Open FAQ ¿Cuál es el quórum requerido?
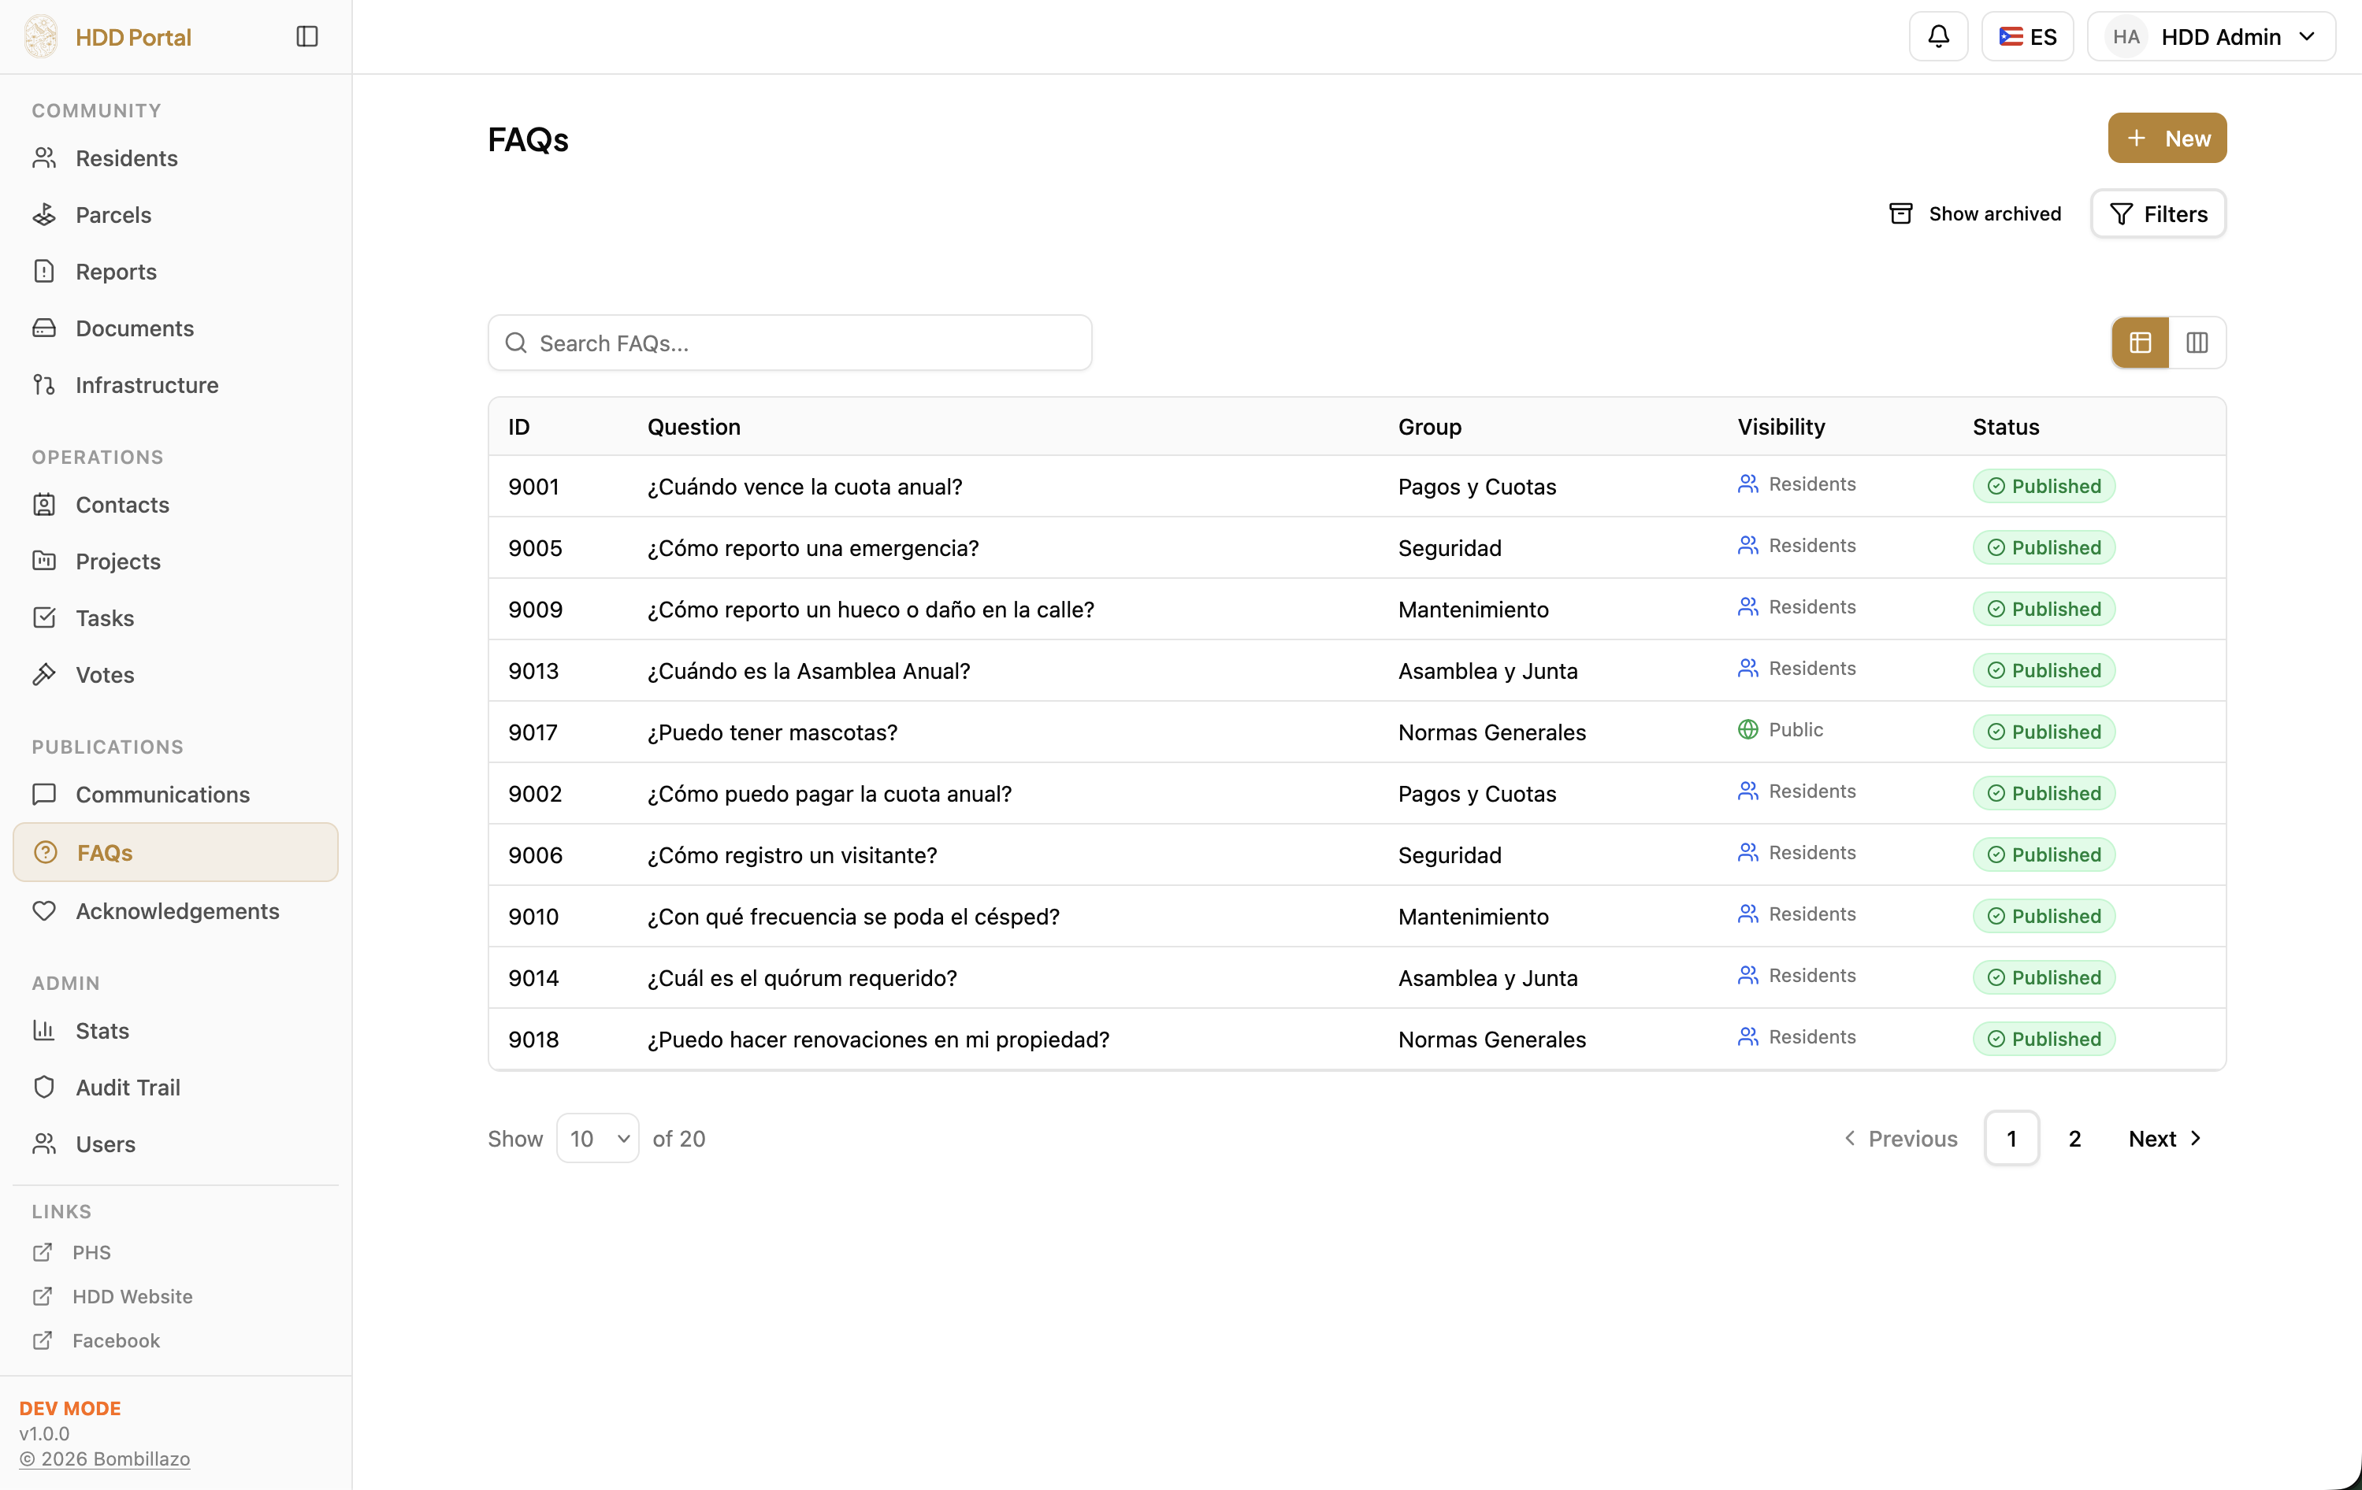This screenshot has width=2362, height=1490. [801, 977]
